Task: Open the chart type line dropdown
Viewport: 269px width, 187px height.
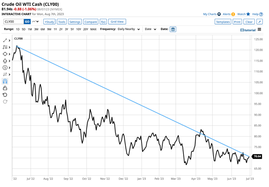Action: coord(36,22)
